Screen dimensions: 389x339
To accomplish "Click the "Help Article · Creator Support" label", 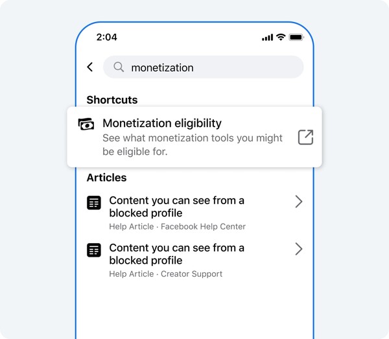I will 165,274.
